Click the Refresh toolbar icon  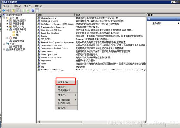pyautogui.click(x=24, y=11)
